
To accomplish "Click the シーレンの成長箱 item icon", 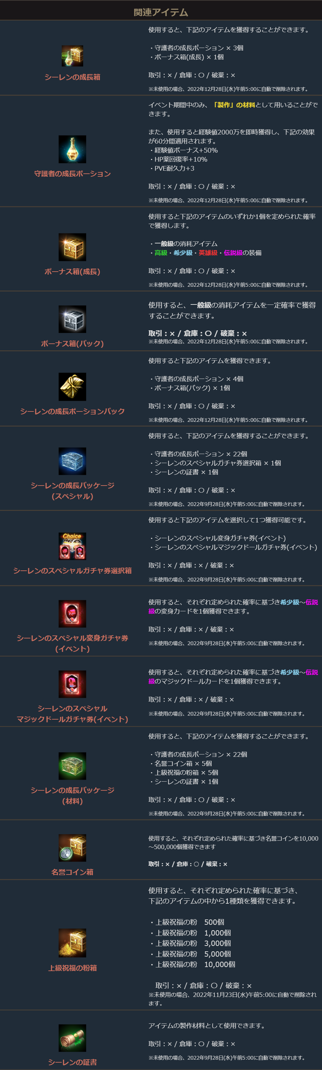I will [72, 56].
